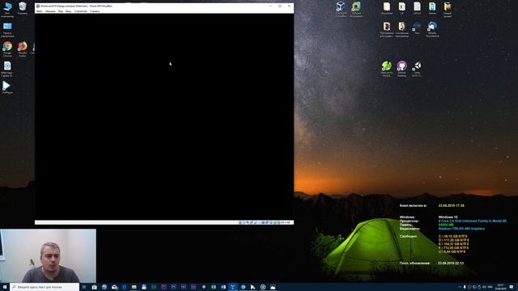Image resolution: width=518 pixels, height=291 pixels.
Task: Select the Unity desktop shortcut icon
Action: (418, 70)
